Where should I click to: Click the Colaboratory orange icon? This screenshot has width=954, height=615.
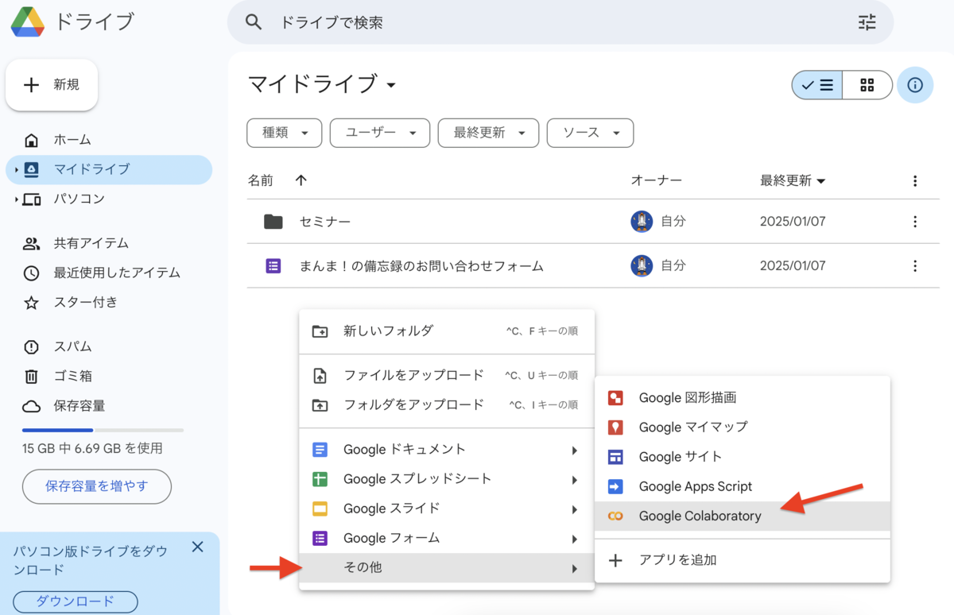coord(615,516)
